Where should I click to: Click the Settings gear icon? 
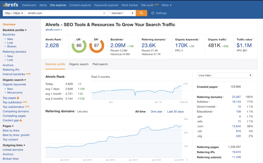click(153, 13)
